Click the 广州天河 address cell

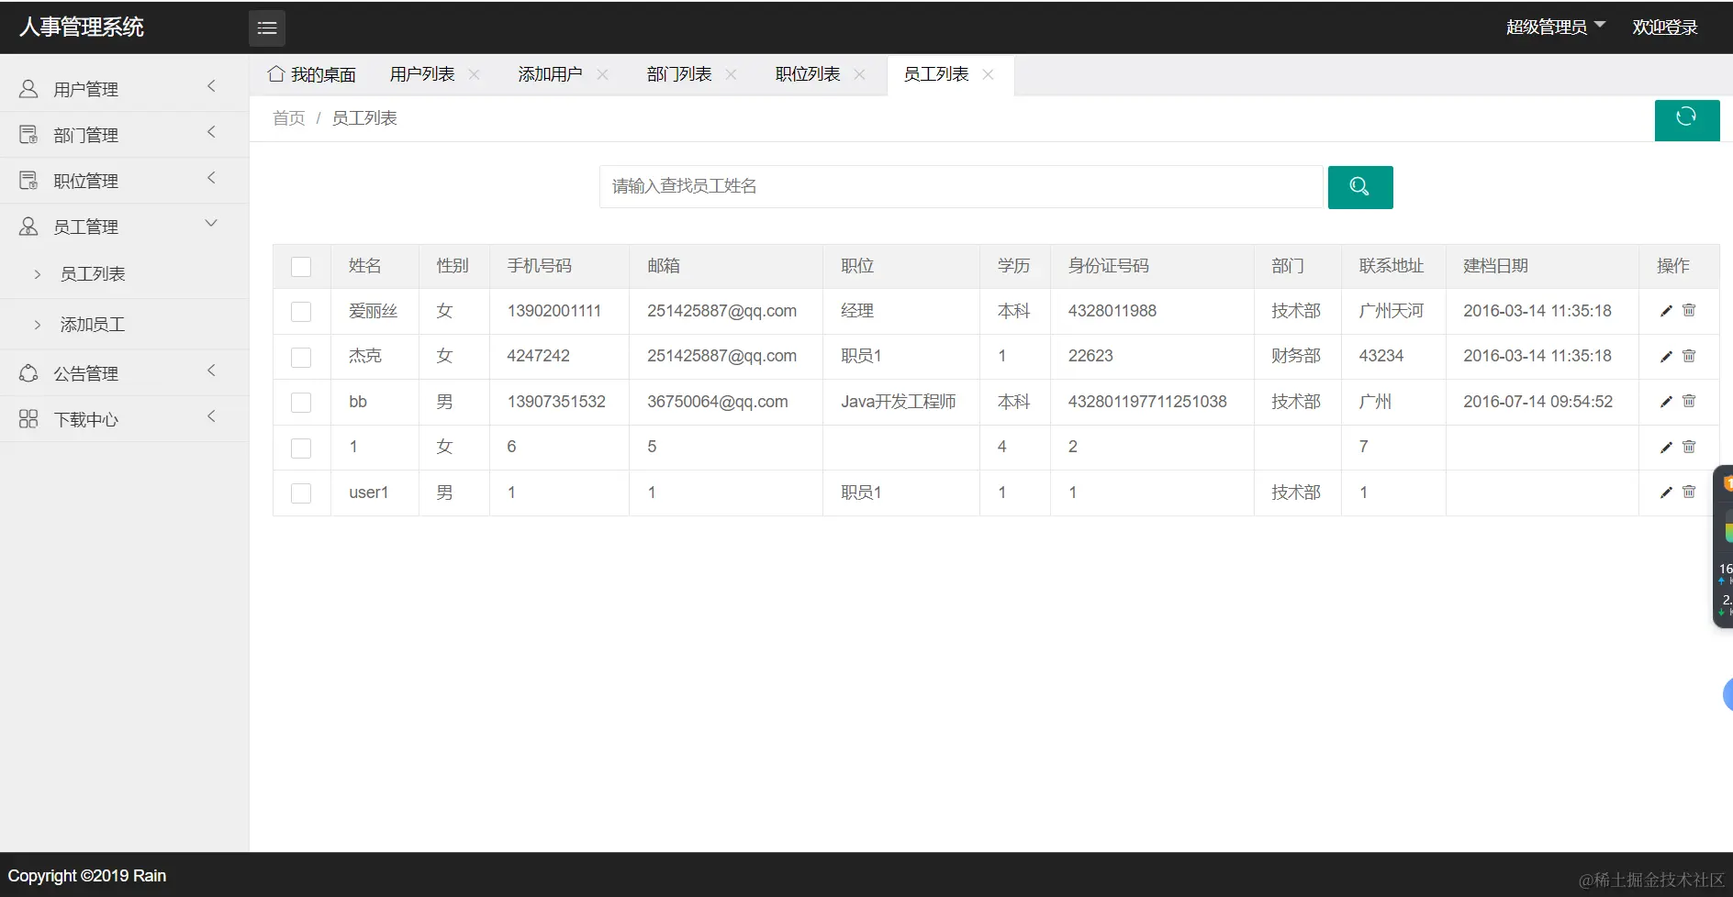[x=1392, y=311]
